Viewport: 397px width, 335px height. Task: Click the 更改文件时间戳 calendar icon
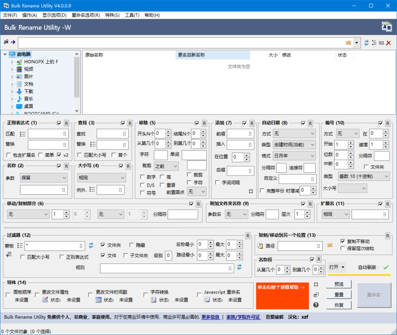pos(98,300)
